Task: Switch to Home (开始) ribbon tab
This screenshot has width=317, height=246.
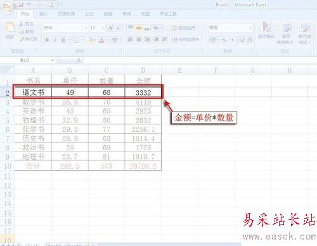Action: tap(25, 14)
